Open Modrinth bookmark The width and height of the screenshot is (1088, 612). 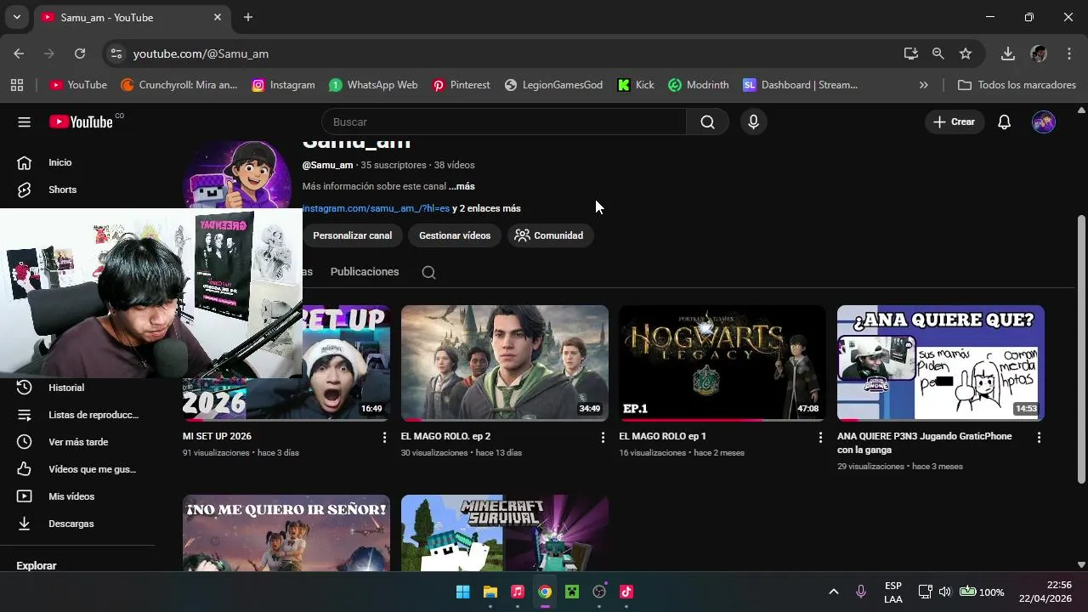(699, 85)
